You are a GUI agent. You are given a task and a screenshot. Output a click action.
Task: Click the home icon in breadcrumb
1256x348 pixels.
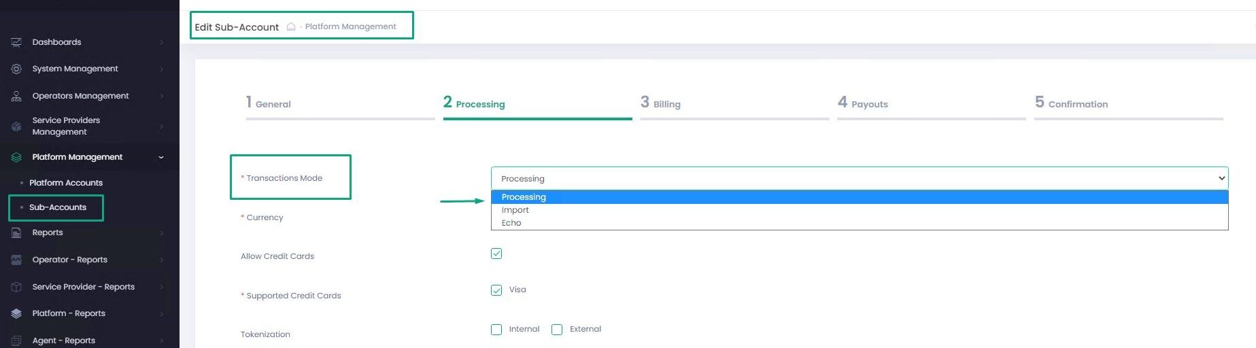291,27
